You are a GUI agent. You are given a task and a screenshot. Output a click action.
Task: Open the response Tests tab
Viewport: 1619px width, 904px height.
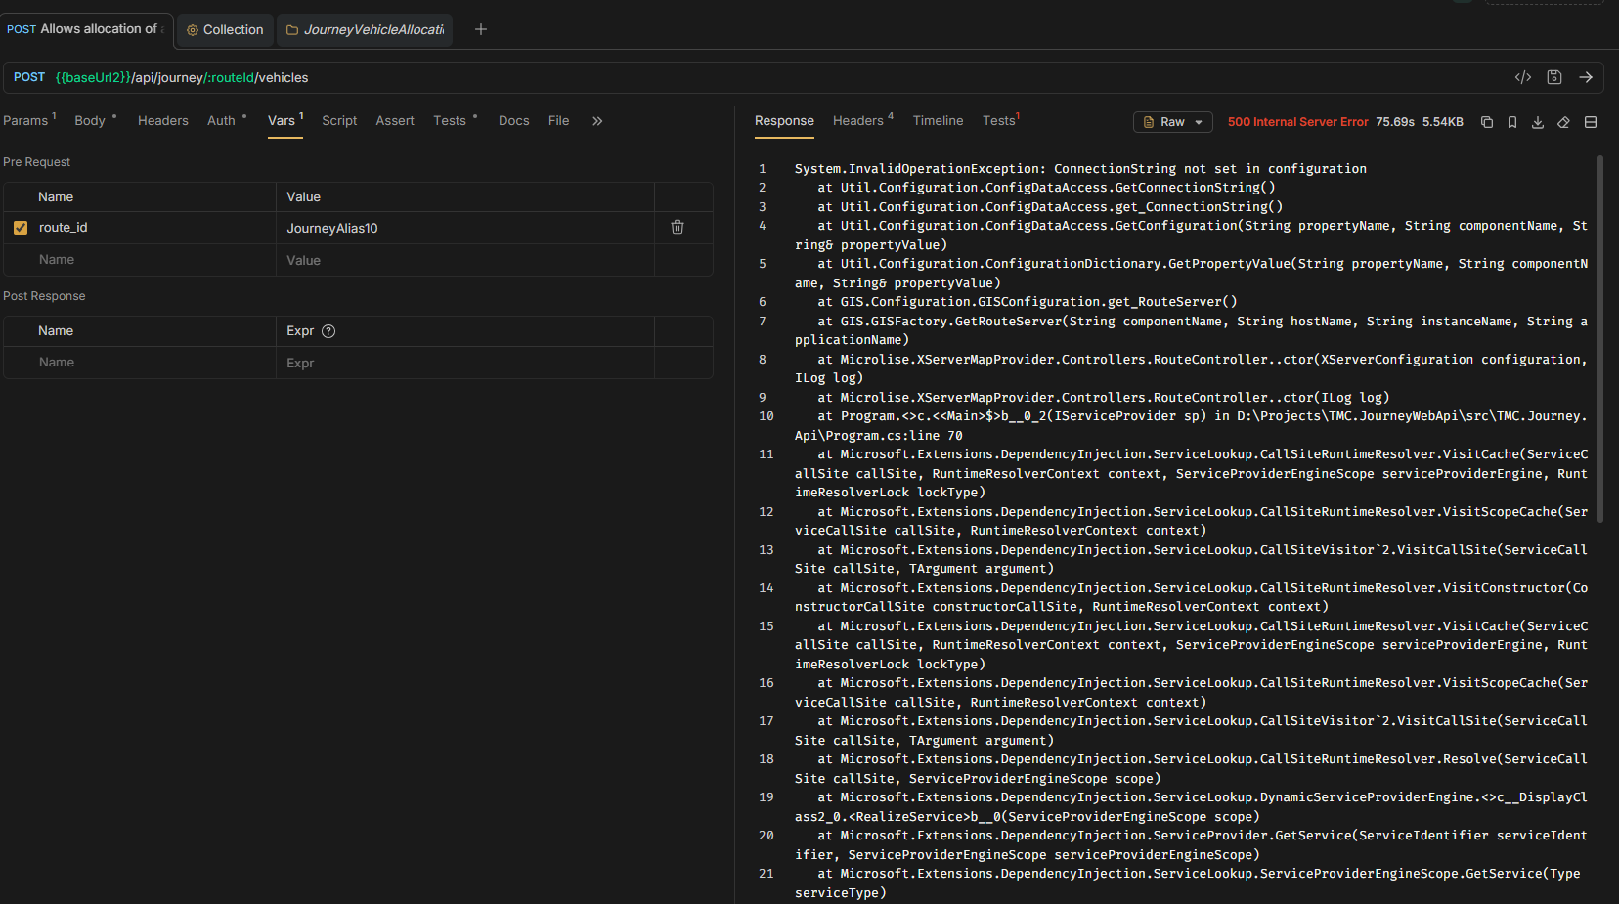click(1000, 120)
